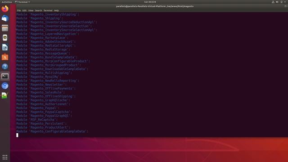
Task: Click the 'Magento_DownloadableSampleData' line
Action: click(x=52, y=69)
